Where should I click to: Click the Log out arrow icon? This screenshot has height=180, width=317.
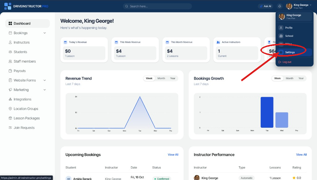tap(280, 62)
